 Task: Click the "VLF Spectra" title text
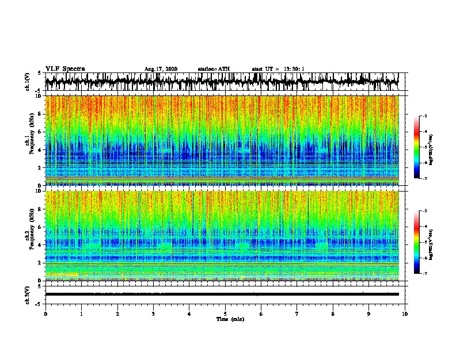[x=65, y=68]
